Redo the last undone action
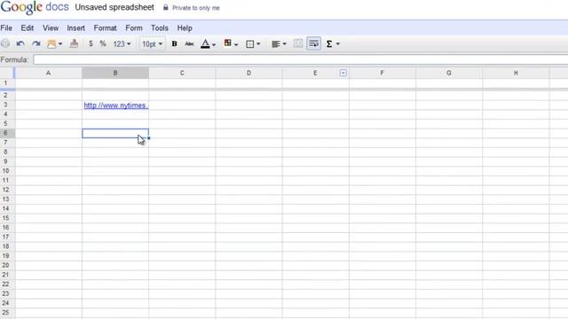Viewport: 568px width, 319px height. pyautogui.click(x=35, y=43)
